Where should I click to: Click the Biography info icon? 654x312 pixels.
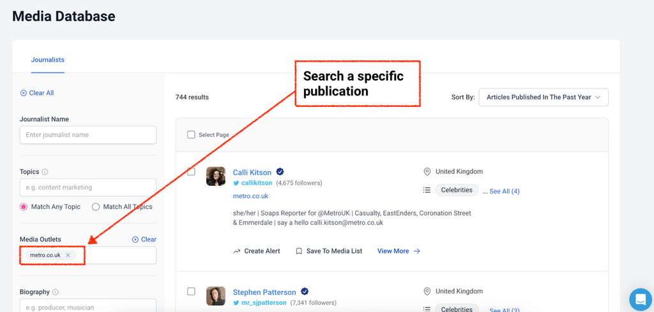tap(56, 292)
